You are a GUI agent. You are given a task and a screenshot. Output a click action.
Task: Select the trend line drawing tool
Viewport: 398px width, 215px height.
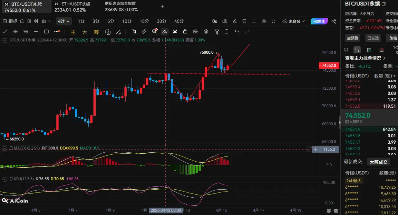(x=5, y=31)
